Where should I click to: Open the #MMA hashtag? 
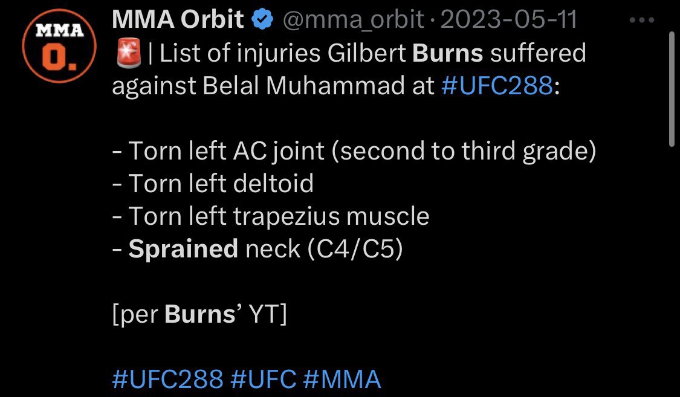tap(342, 379)
